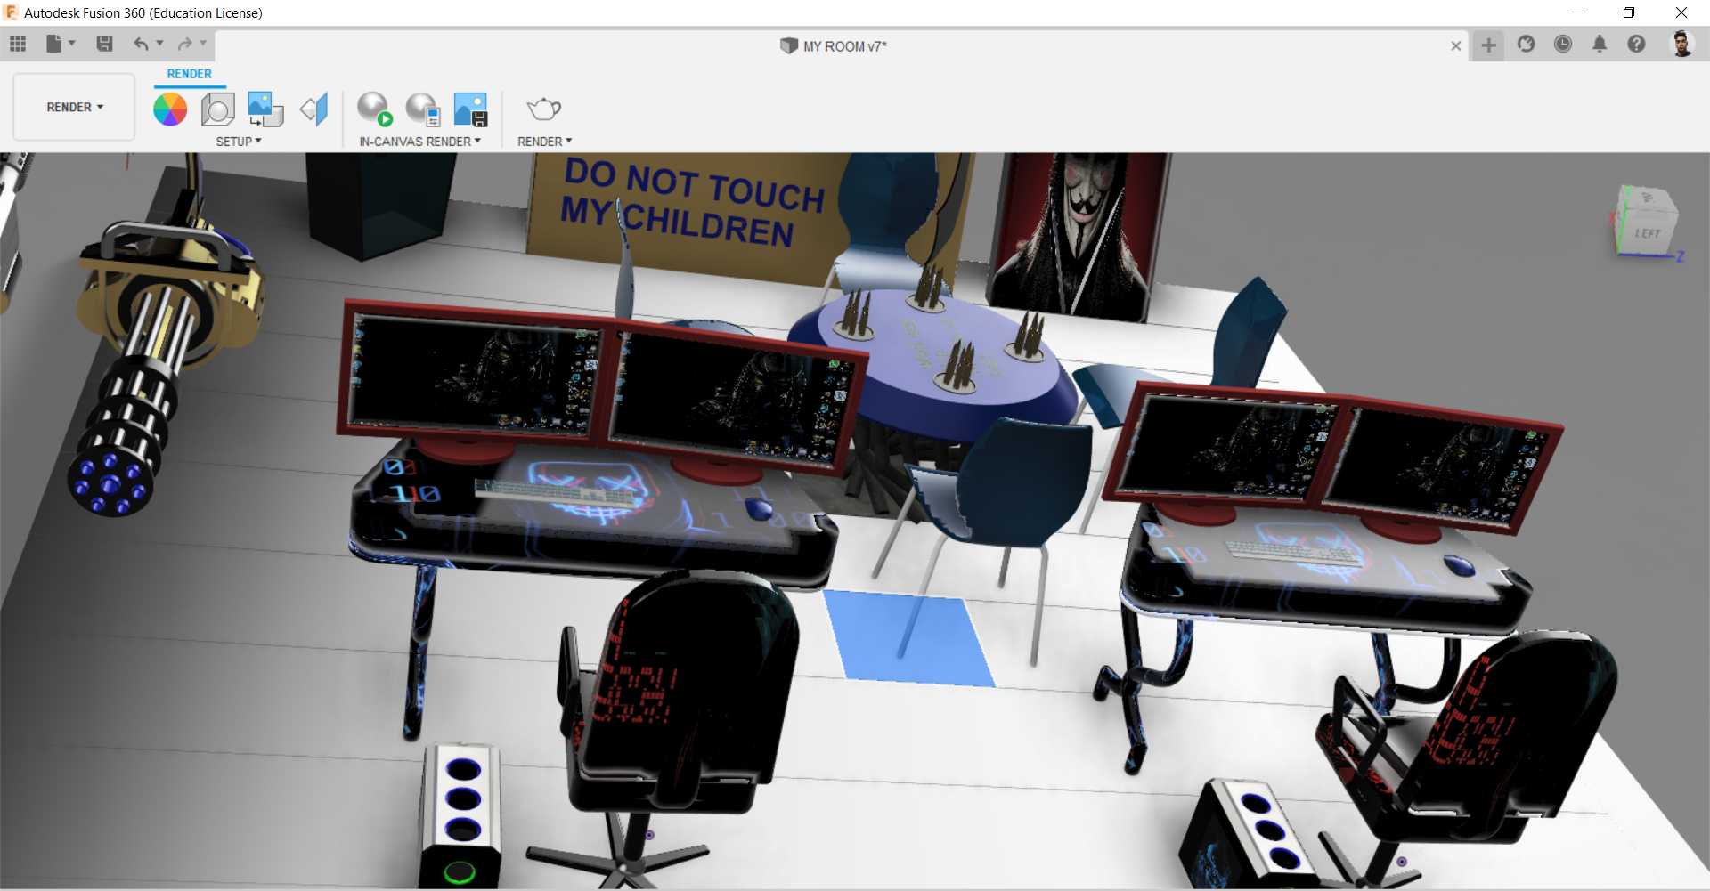This screenshot has width=1710, height=891.
Task: Open the Data Panel grid icon
Action: (x=18, y=44)
